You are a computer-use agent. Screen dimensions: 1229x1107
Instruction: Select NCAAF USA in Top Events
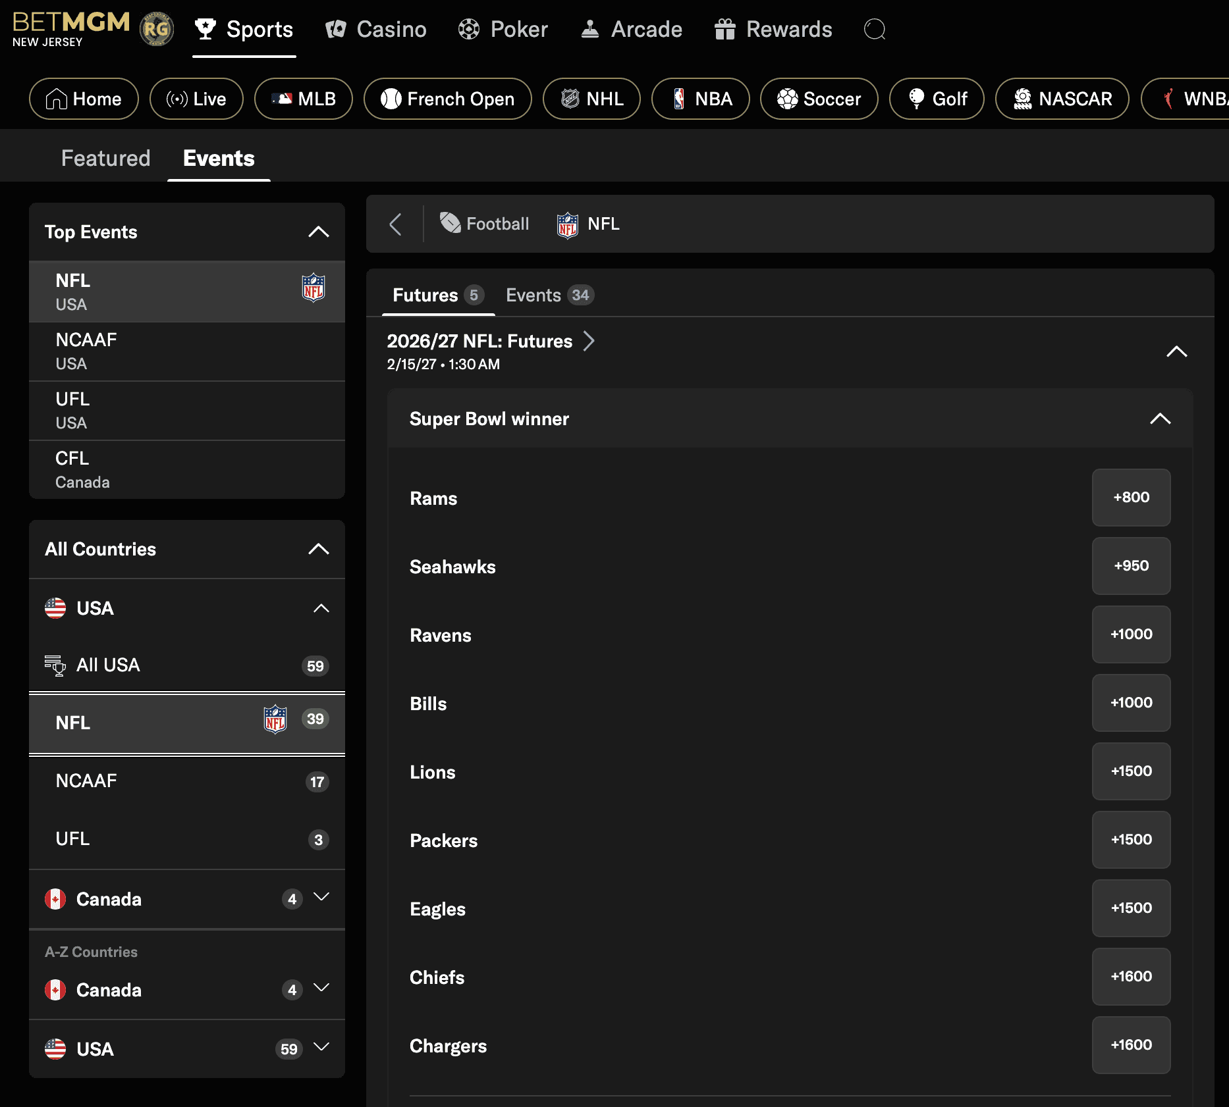click(x=187, y=351)
